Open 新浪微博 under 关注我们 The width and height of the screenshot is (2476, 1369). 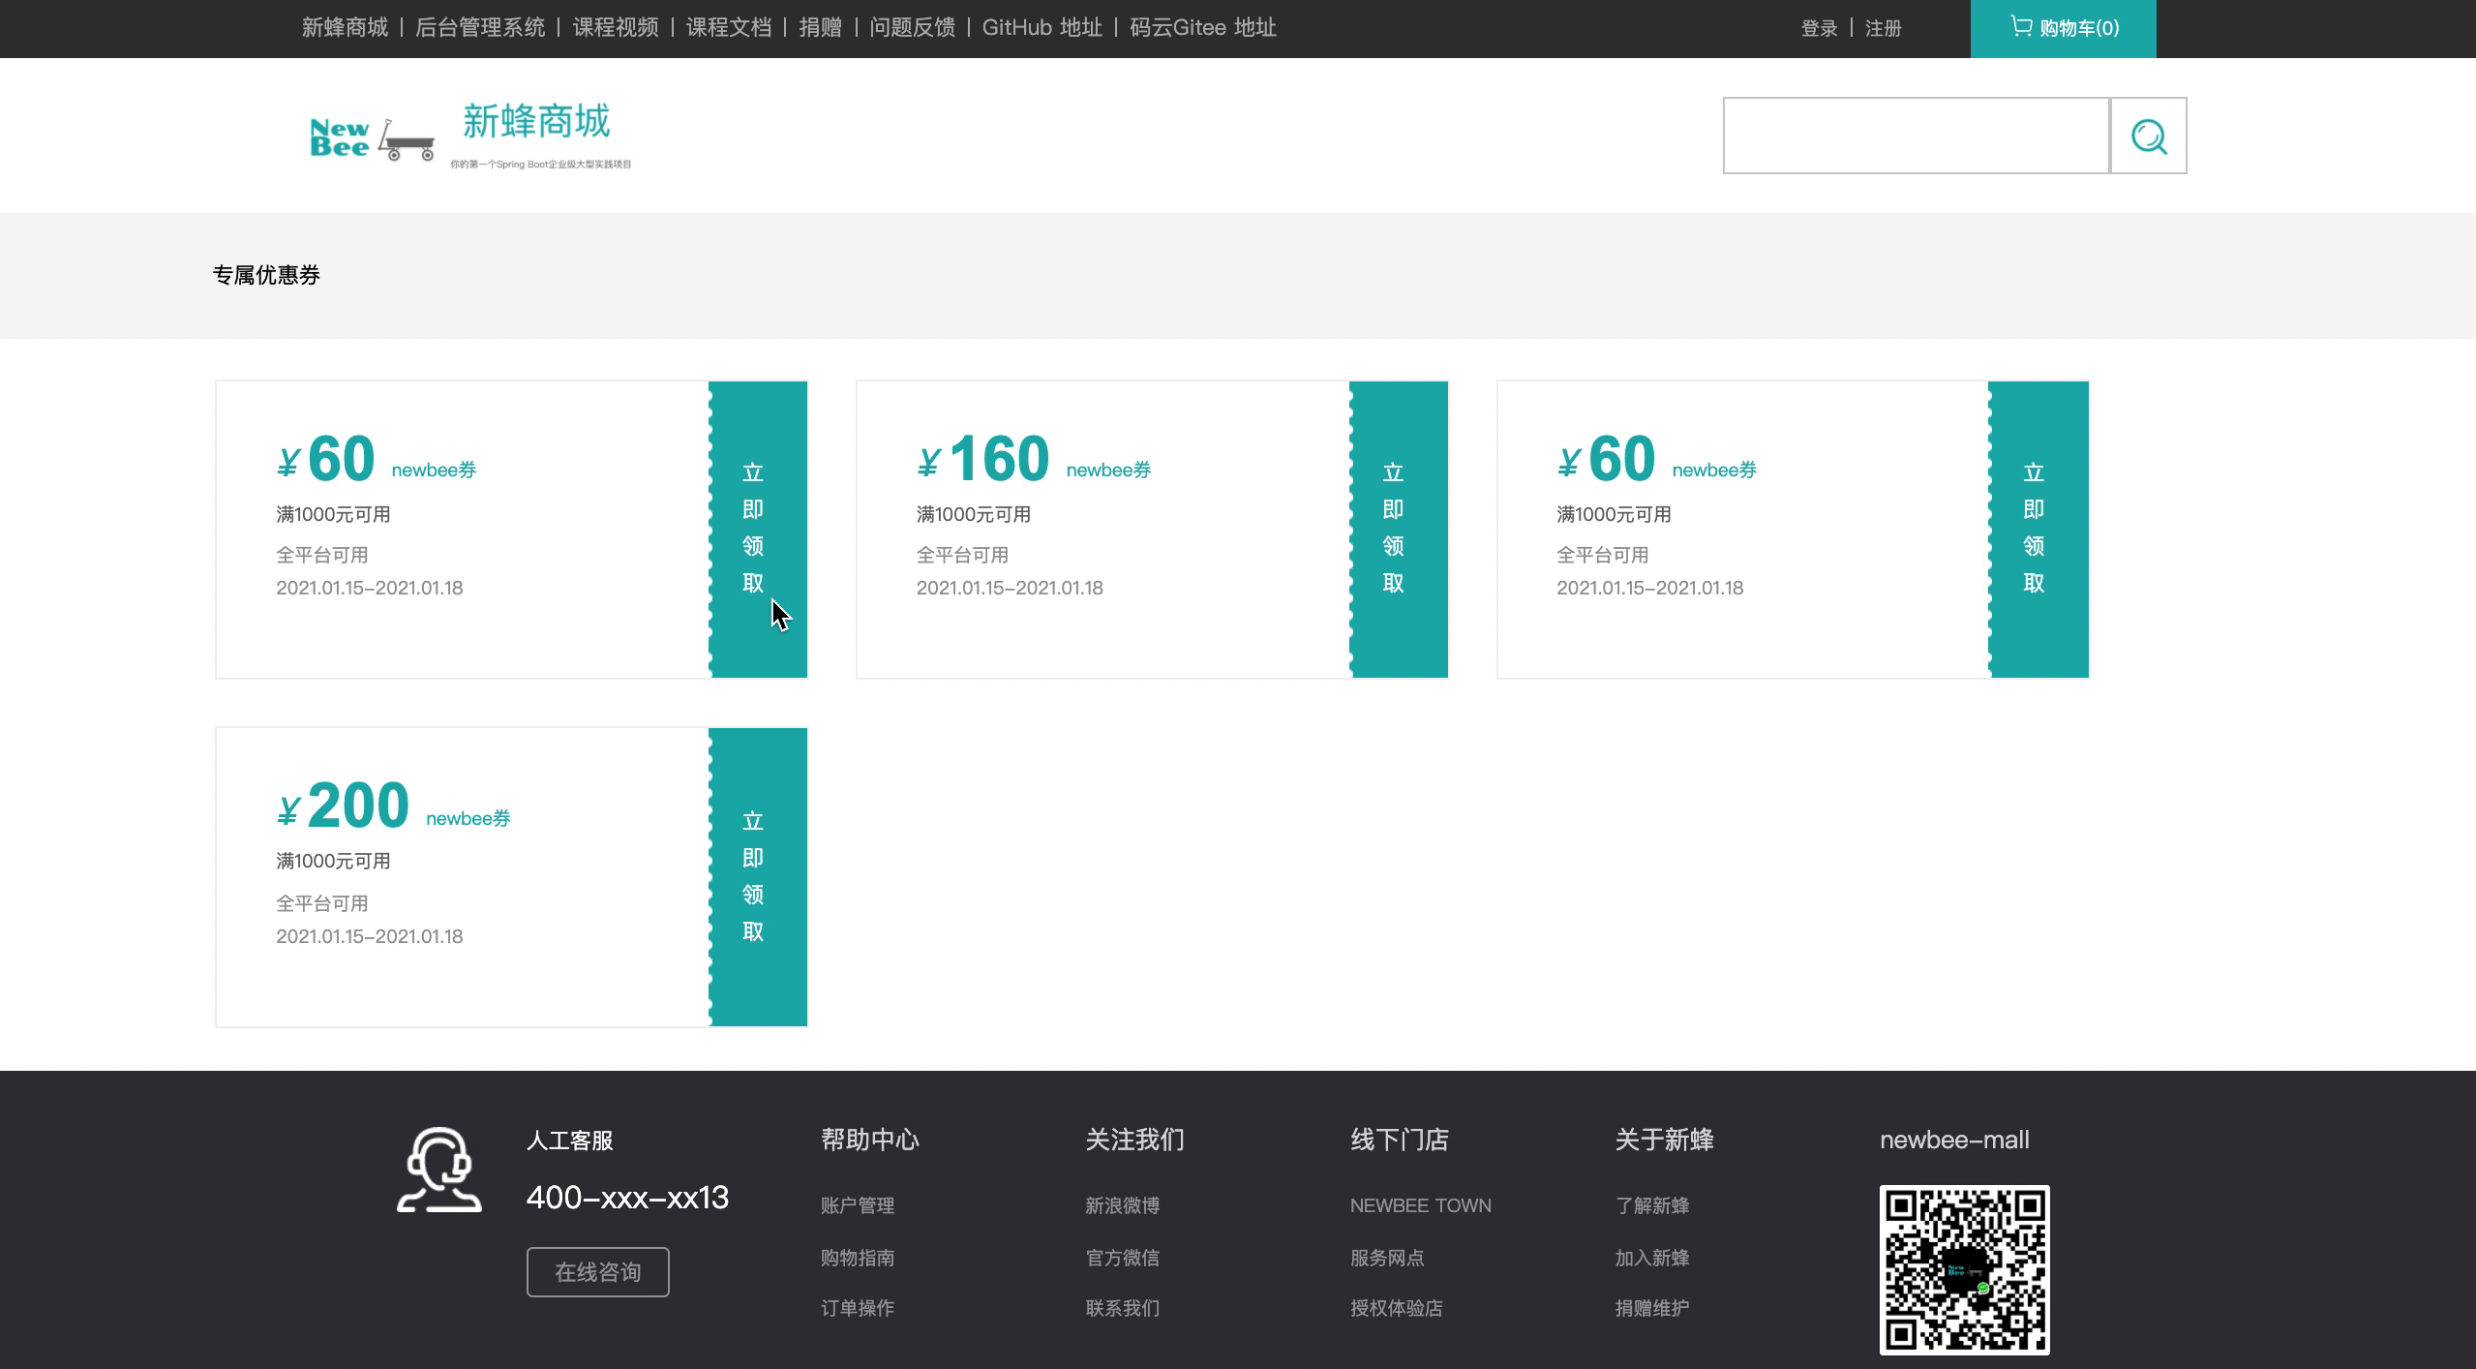[x=1122, y=1205]
